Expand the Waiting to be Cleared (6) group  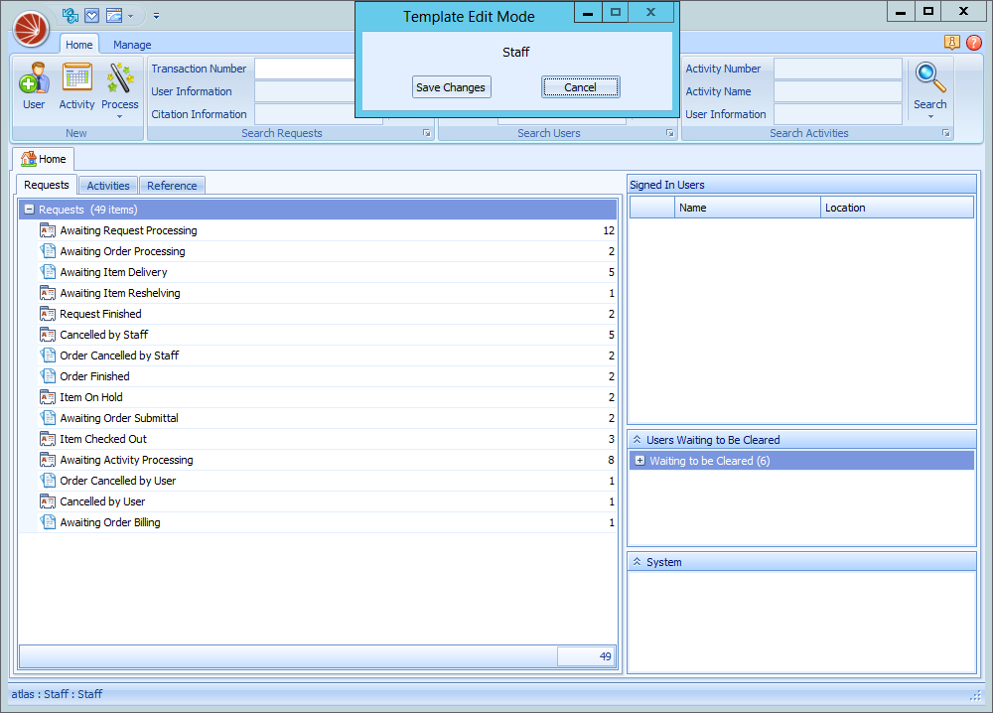639,460
